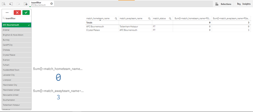The image size is (253, 112).
Task: Select Manchester City in the list
Action: pos(17,85)
